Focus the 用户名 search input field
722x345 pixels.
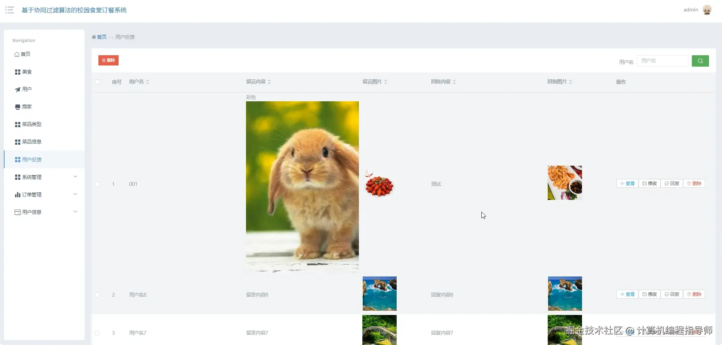(663, 61)
